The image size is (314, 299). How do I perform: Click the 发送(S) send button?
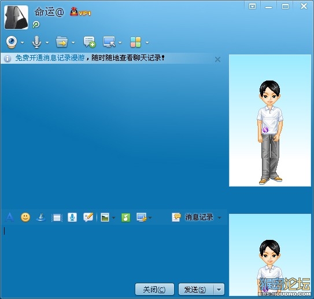coord(196,289)
